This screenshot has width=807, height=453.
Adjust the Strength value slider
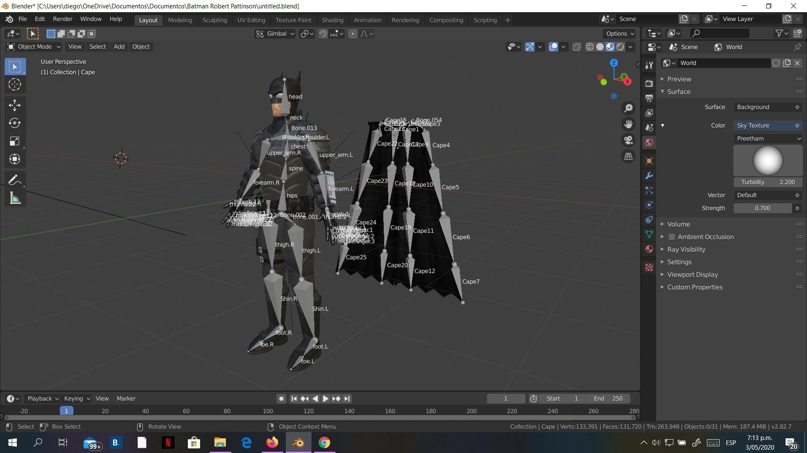(762, 208)
